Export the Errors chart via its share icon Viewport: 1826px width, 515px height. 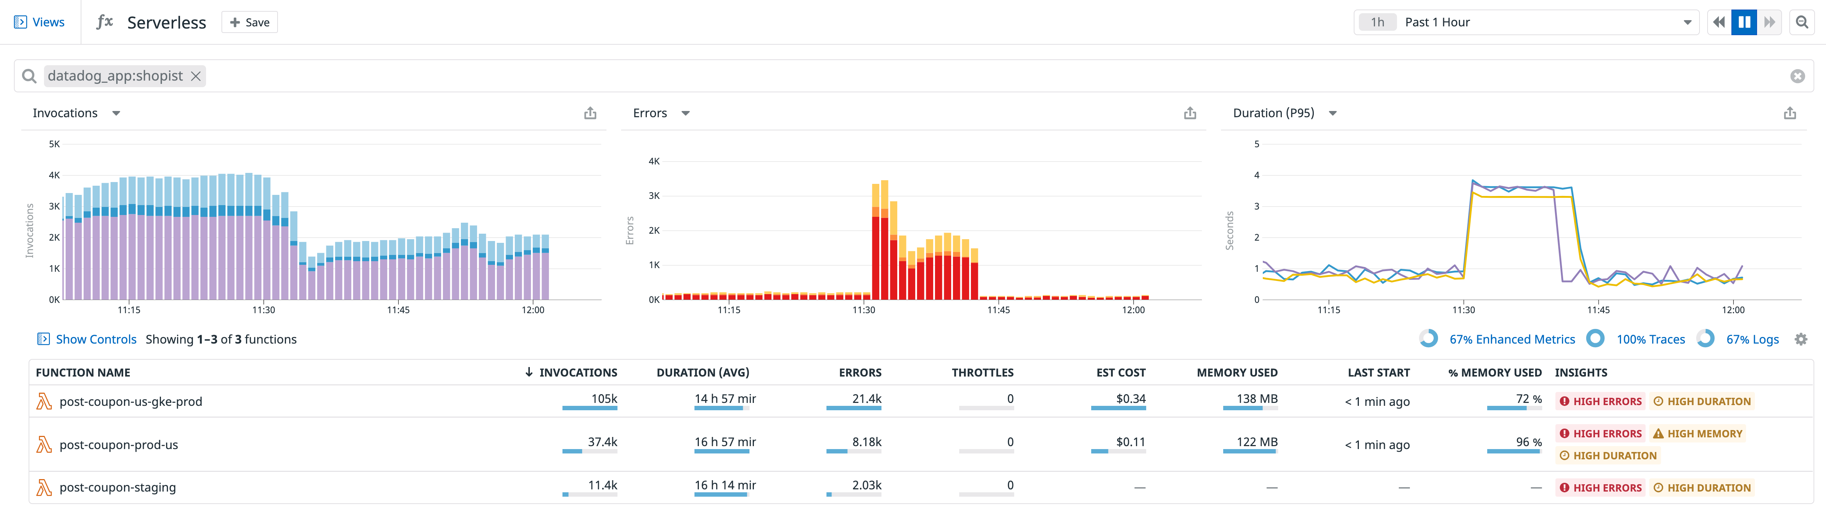point(1189,113)
